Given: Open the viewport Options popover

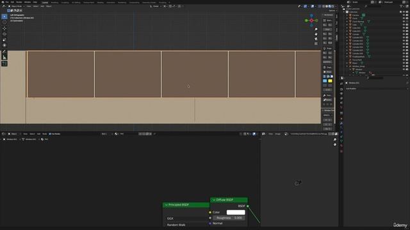Looking at the screenshot, I should click(x=332, y=11).
